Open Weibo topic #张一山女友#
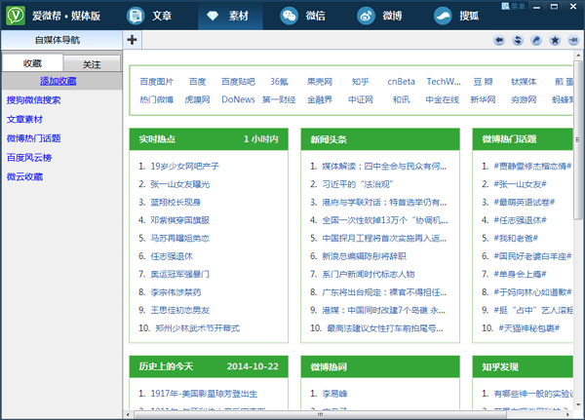The image size is (585, 420). coord(520,184)
